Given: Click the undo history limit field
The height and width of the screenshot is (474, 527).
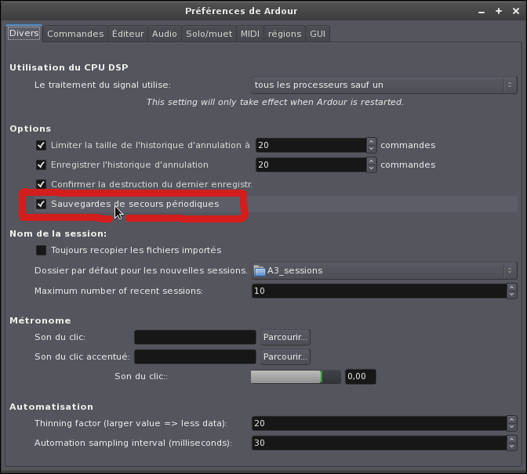Looking at the screenshot, I should [311, 146].
